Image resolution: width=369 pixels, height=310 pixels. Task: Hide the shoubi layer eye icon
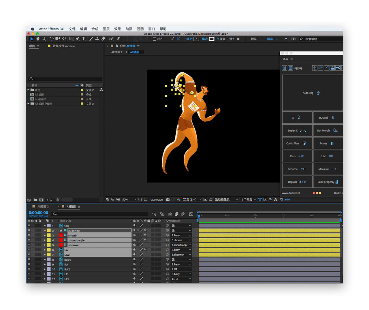(29, 235)
